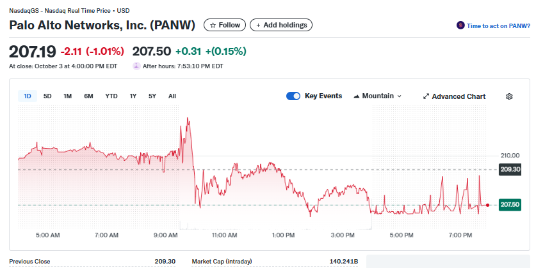Click the 209.30 previous close chart label
Viewport: 536px width, 268px height.
510,169
